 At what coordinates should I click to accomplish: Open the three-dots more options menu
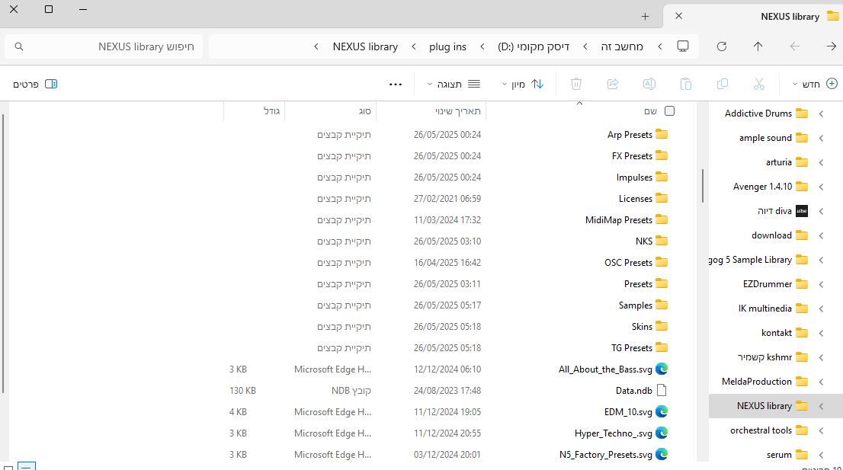coord(395,85)
